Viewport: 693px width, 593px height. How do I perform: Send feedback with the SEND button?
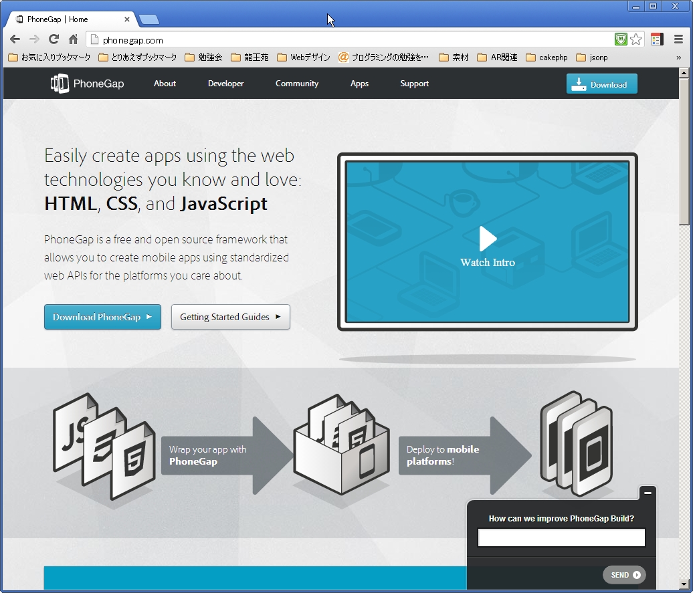[x=625, y=575]
